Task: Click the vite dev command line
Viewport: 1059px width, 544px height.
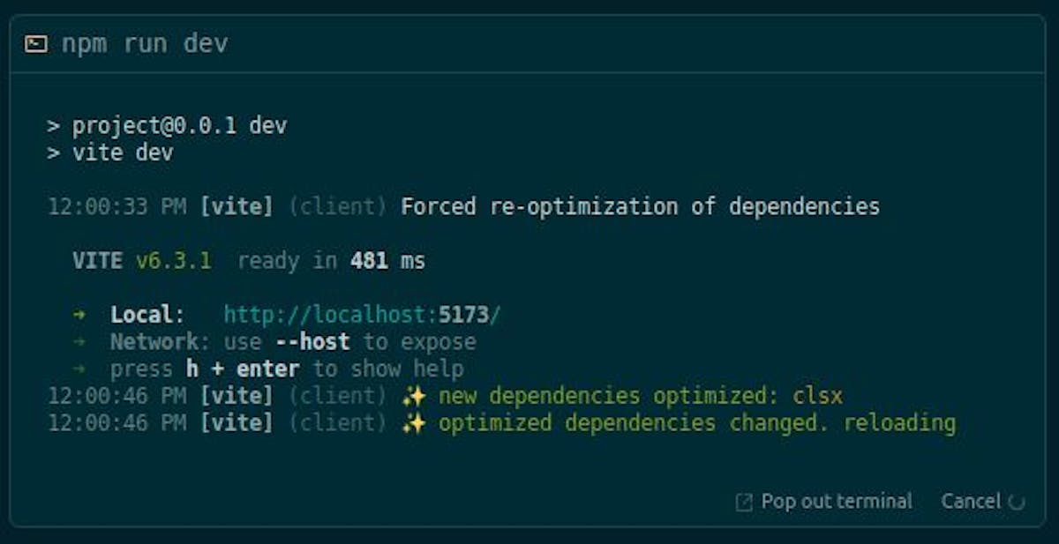Action: coord(123,153)
